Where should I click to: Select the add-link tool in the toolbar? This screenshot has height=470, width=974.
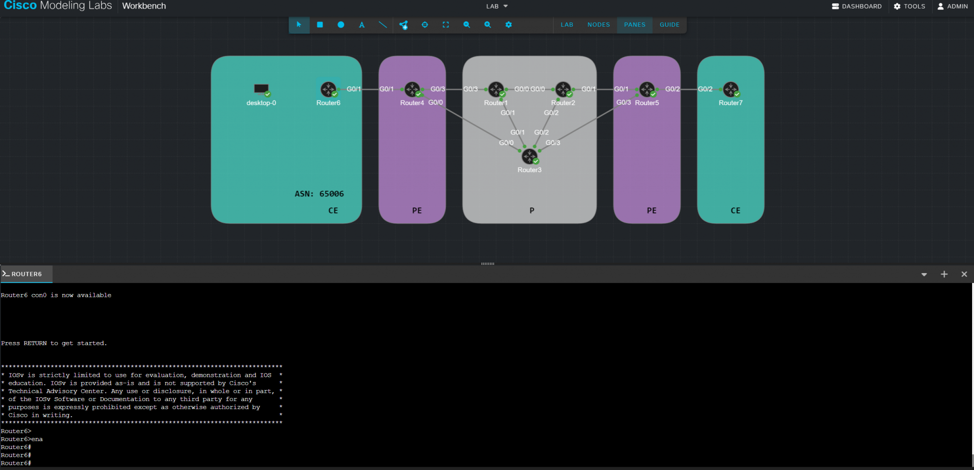click(404, 25)
